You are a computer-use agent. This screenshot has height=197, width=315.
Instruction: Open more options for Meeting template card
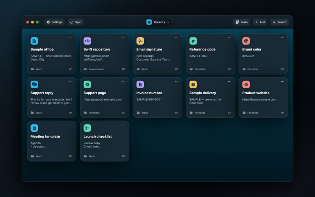coord(71,125)
